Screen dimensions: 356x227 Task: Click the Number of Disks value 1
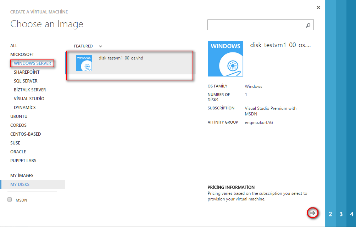point(246,95)
